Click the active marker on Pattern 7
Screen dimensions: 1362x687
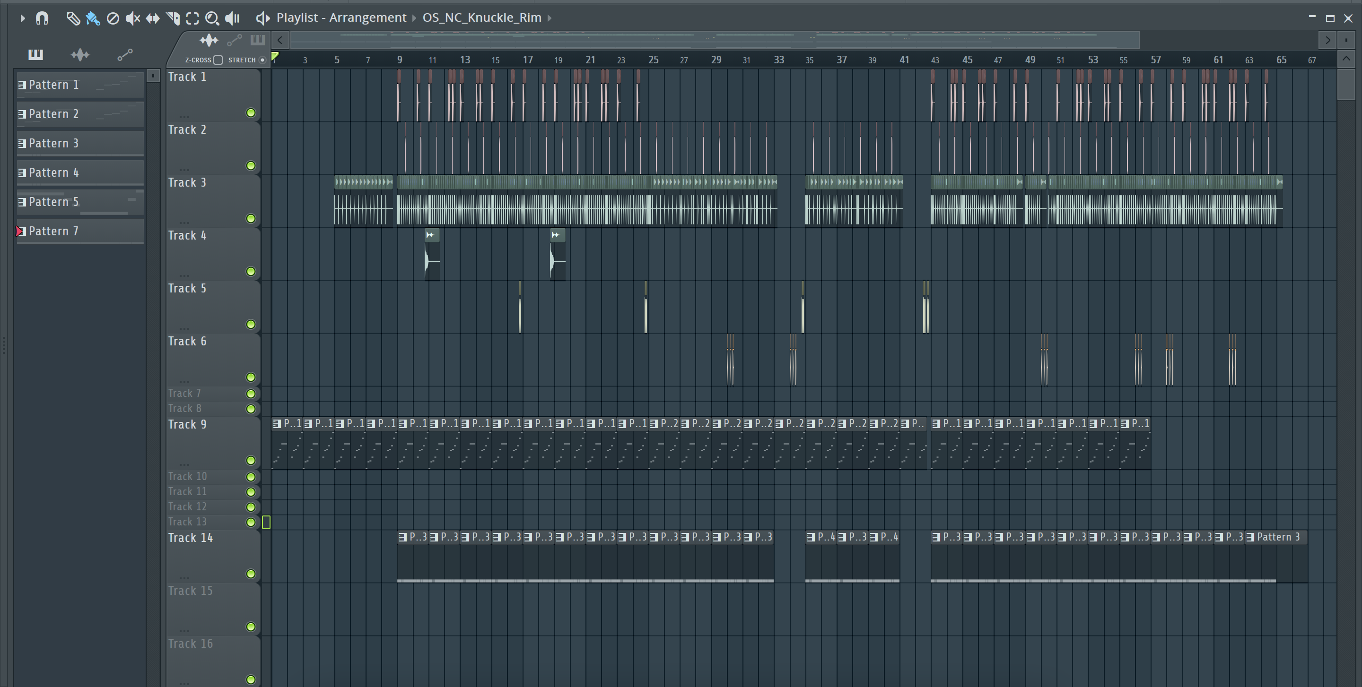tap(19, 232)
